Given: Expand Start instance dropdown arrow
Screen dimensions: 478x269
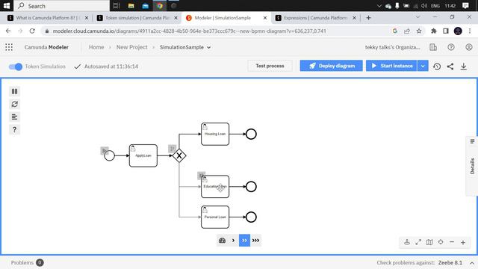Looking at the screenshot, I should [x=423, y=66].
